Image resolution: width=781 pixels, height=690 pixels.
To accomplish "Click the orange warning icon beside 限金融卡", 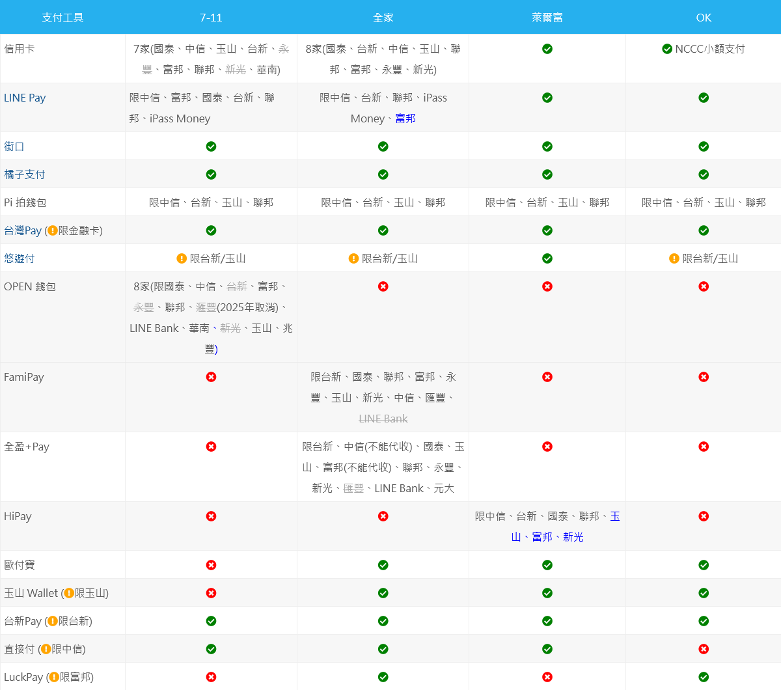I will pyautogui.click(x=53, y=230).
